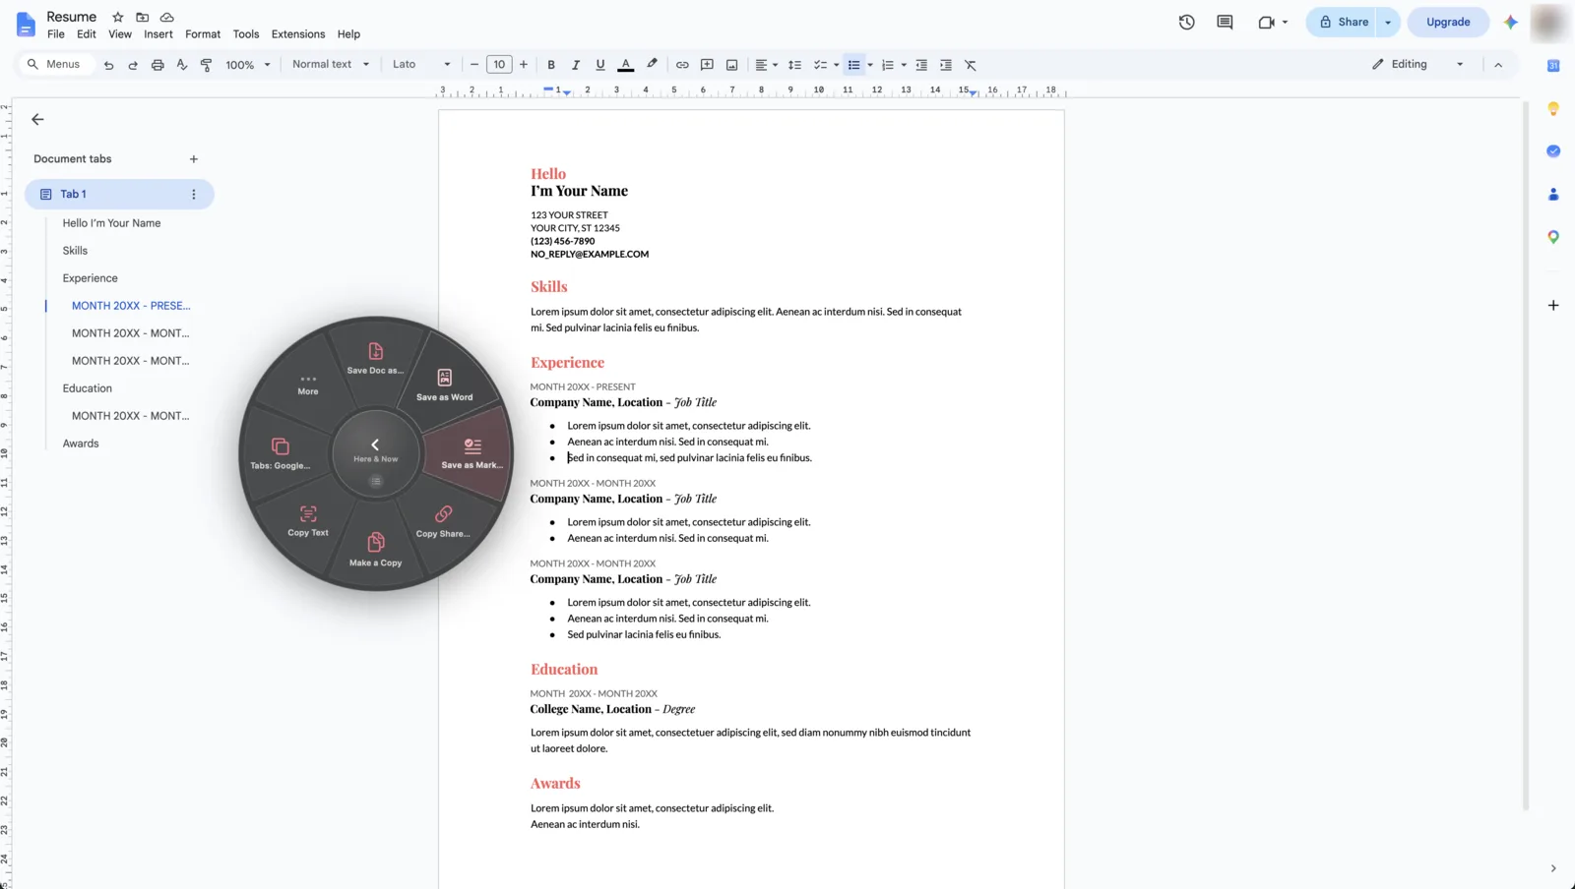Choose Tabs: Google in radial menu
The height and width of the screenshot is (889, 1575).
[280, 453]
